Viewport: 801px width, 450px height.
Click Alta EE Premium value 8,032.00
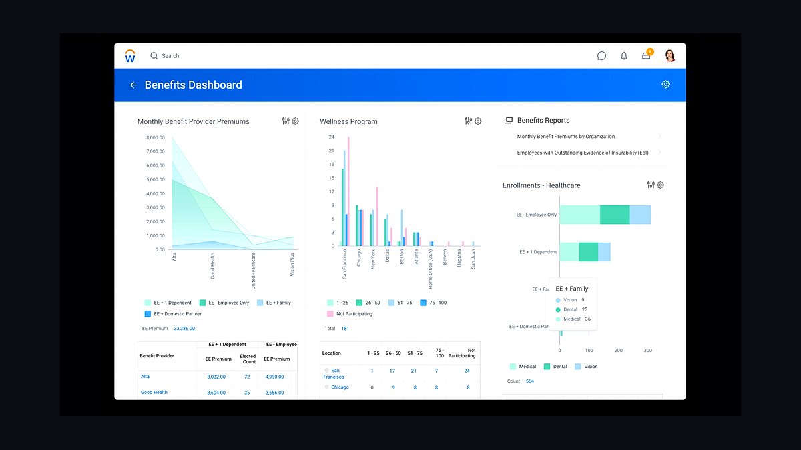pos(216,377)
